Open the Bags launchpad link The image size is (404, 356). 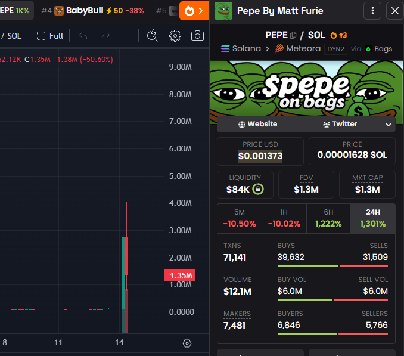[x=379, y=49]
